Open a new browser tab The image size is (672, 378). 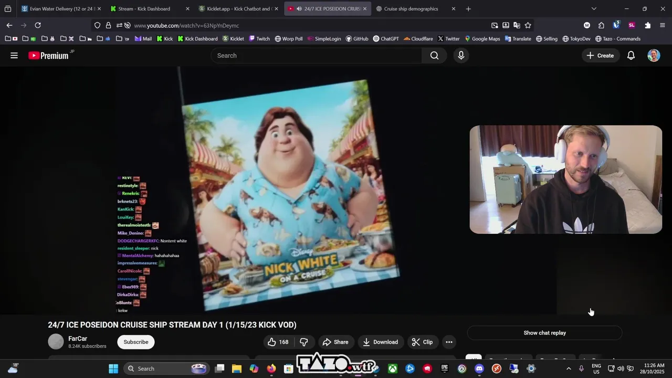click(x=468, y=9)
